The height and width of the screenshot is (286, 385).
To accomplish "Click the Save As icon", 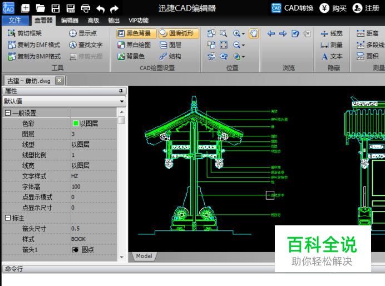I will (71, 8).
